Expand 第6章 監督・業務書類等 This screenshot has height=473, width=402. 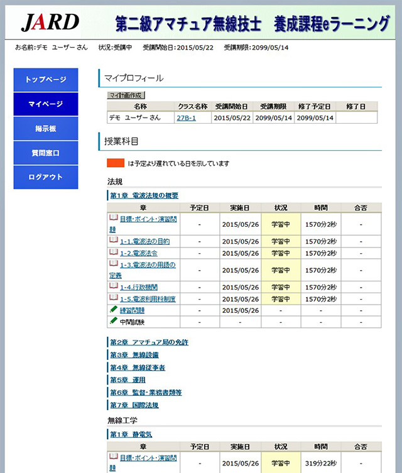(146, 393)
